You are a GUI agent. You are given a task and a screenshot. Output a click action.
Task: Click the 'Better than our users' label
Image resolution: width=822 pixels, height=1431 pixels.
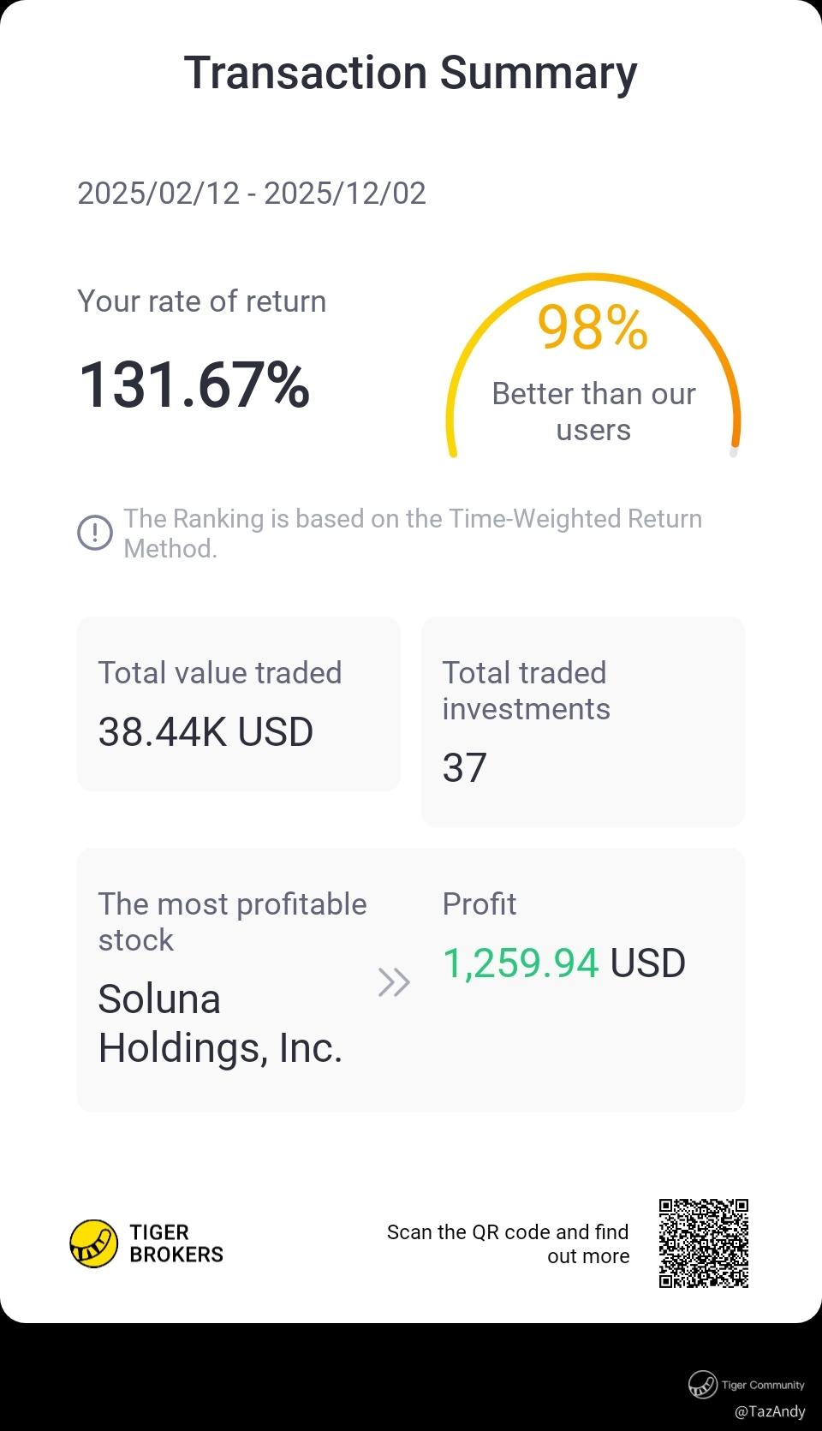pyautogui.click(x=593, y=412)
